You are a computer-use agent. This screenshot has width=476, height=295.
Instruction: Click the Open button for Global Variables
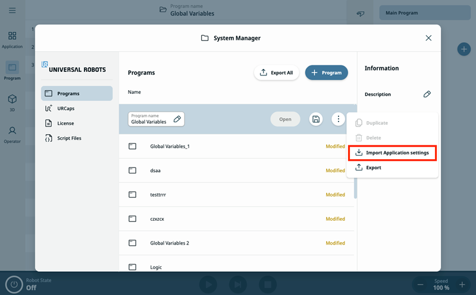286,119
